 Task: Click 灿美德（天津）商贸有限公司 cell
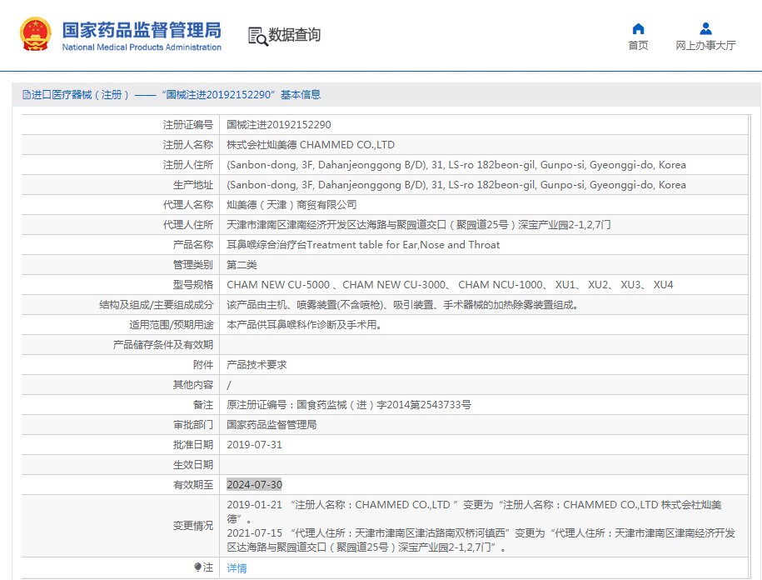coord(291,205)
